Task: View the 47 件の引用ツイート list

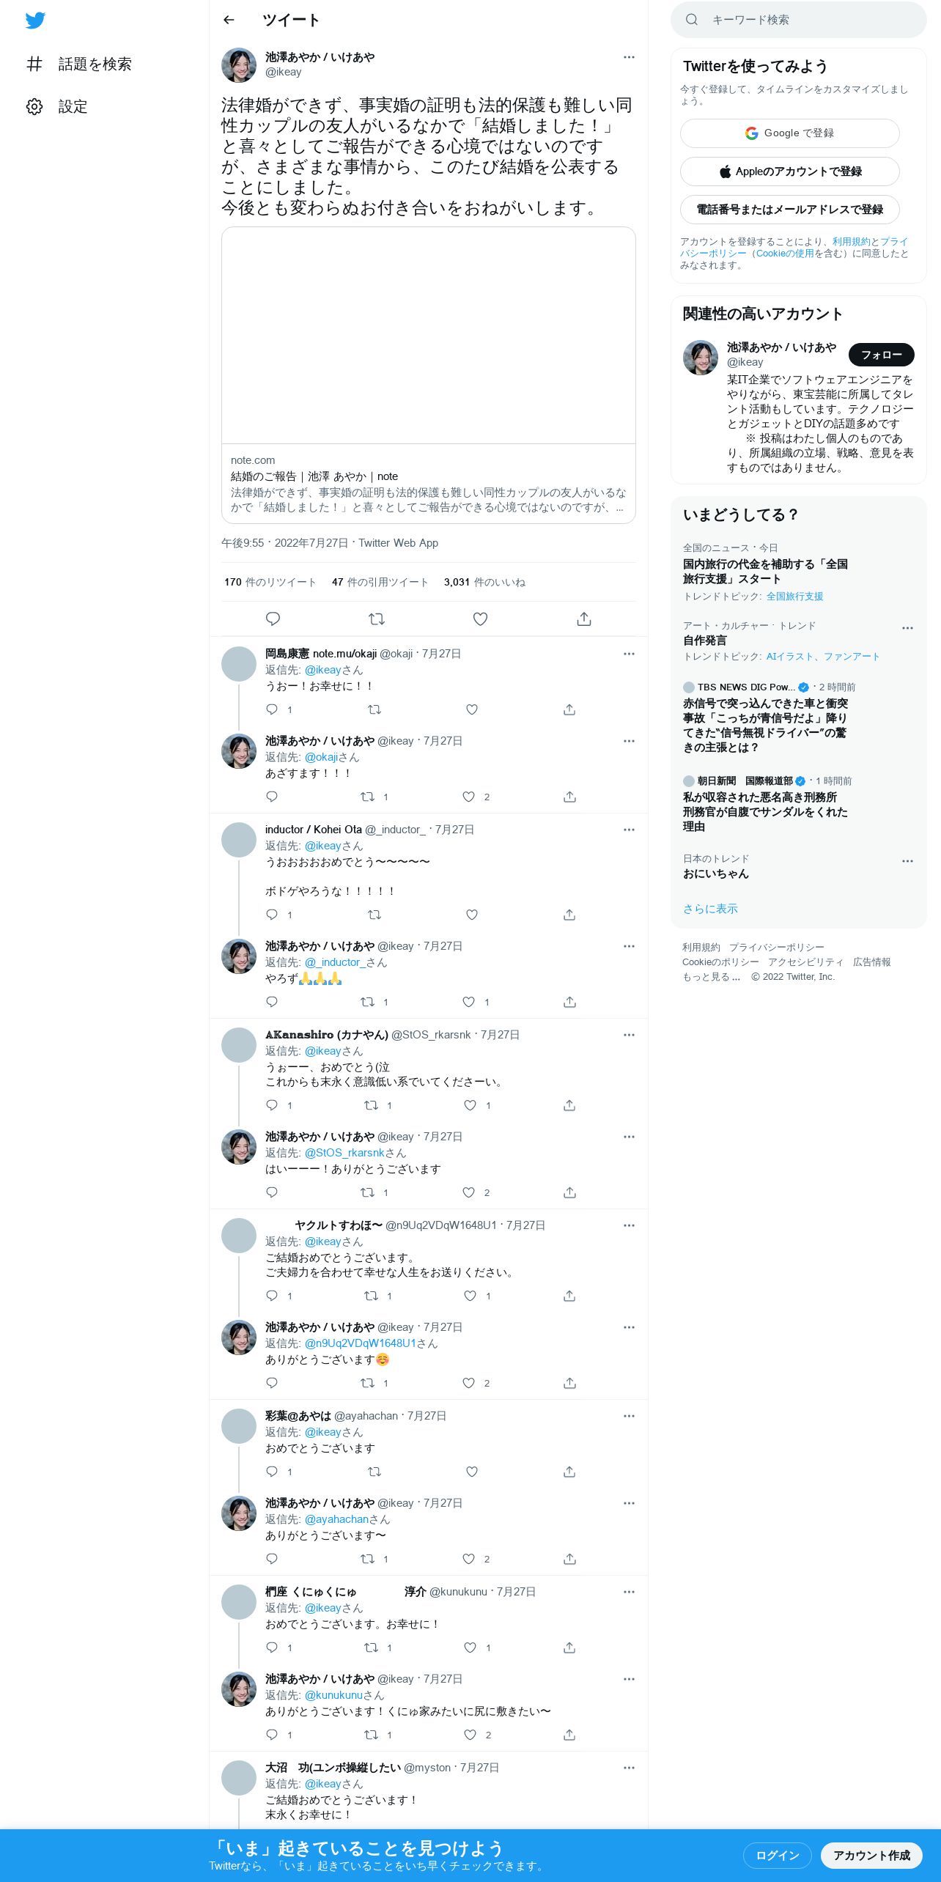Action: [x=380, y=582]
